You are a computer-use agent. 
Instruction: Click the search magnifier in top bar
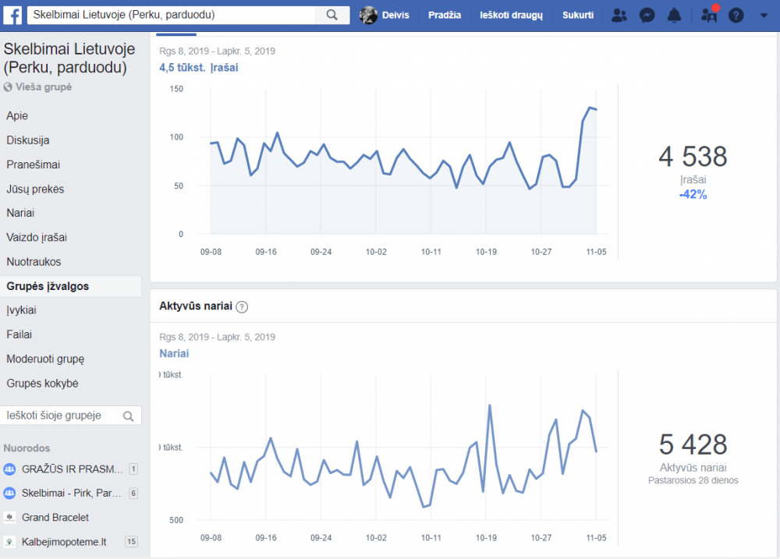point(331,15)
